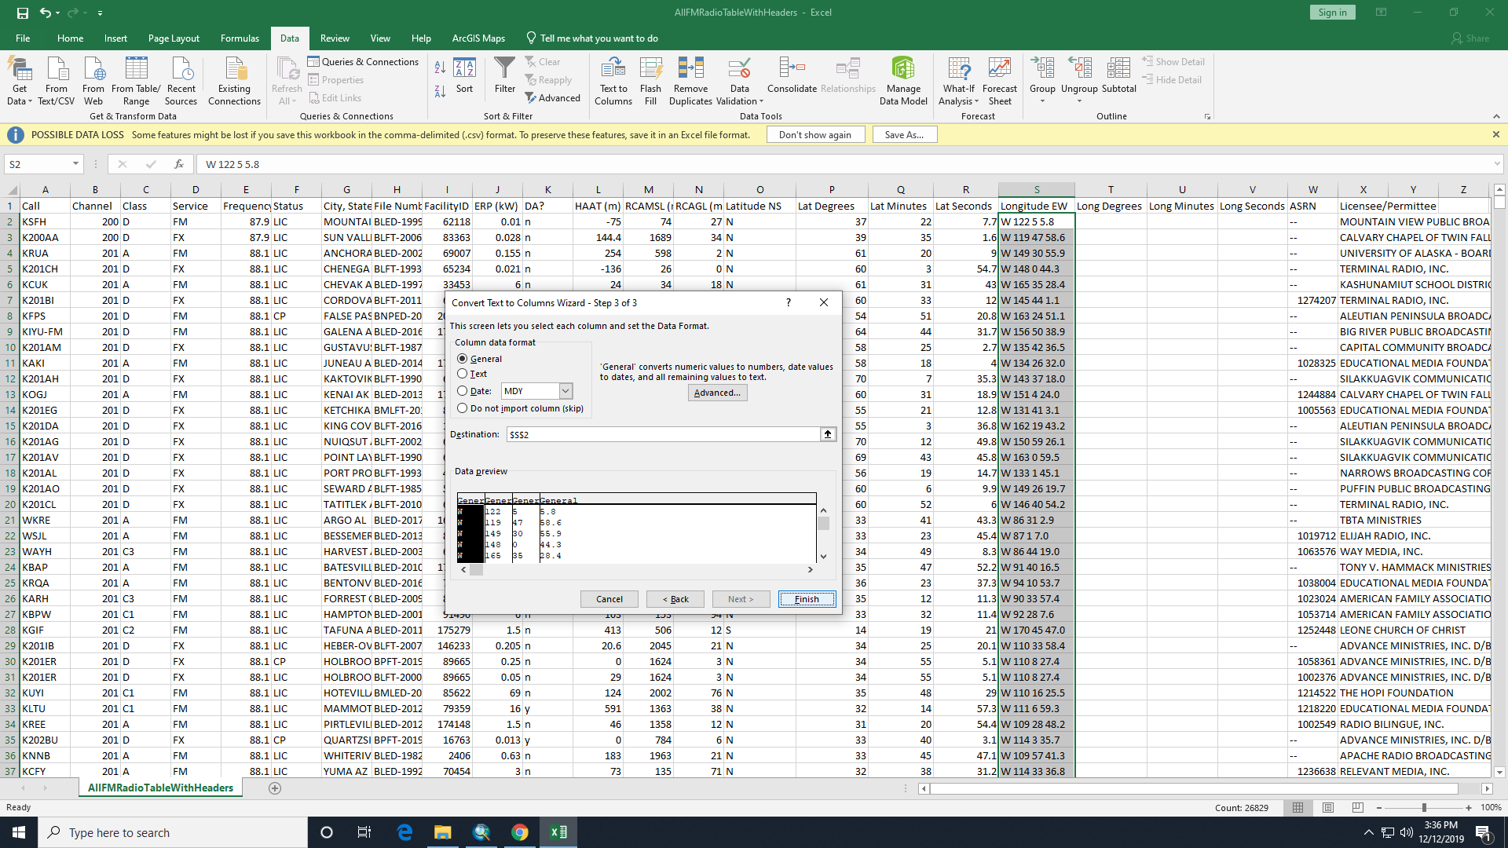Viewport: 1508px width, 848px height.
Task: Click the Destination input field
Action: 663,434
